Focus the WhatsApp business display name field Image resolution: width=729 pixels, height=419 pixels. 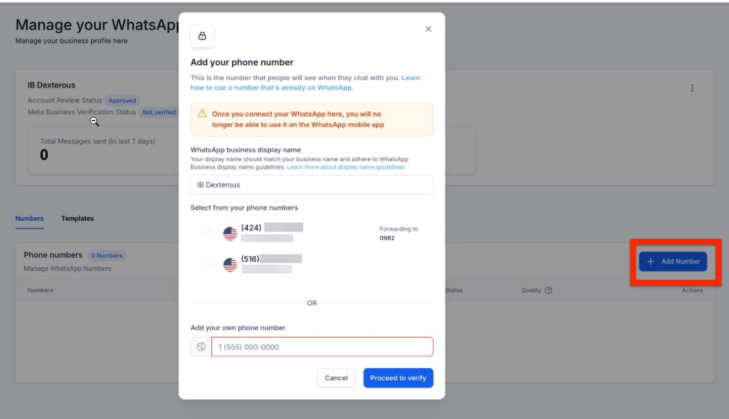click(311, 185)
